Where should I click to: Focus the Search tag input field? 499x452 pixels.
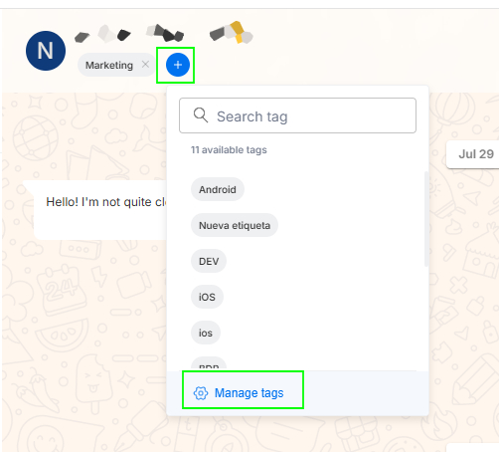pyautogui.click(x=297, y=115)
